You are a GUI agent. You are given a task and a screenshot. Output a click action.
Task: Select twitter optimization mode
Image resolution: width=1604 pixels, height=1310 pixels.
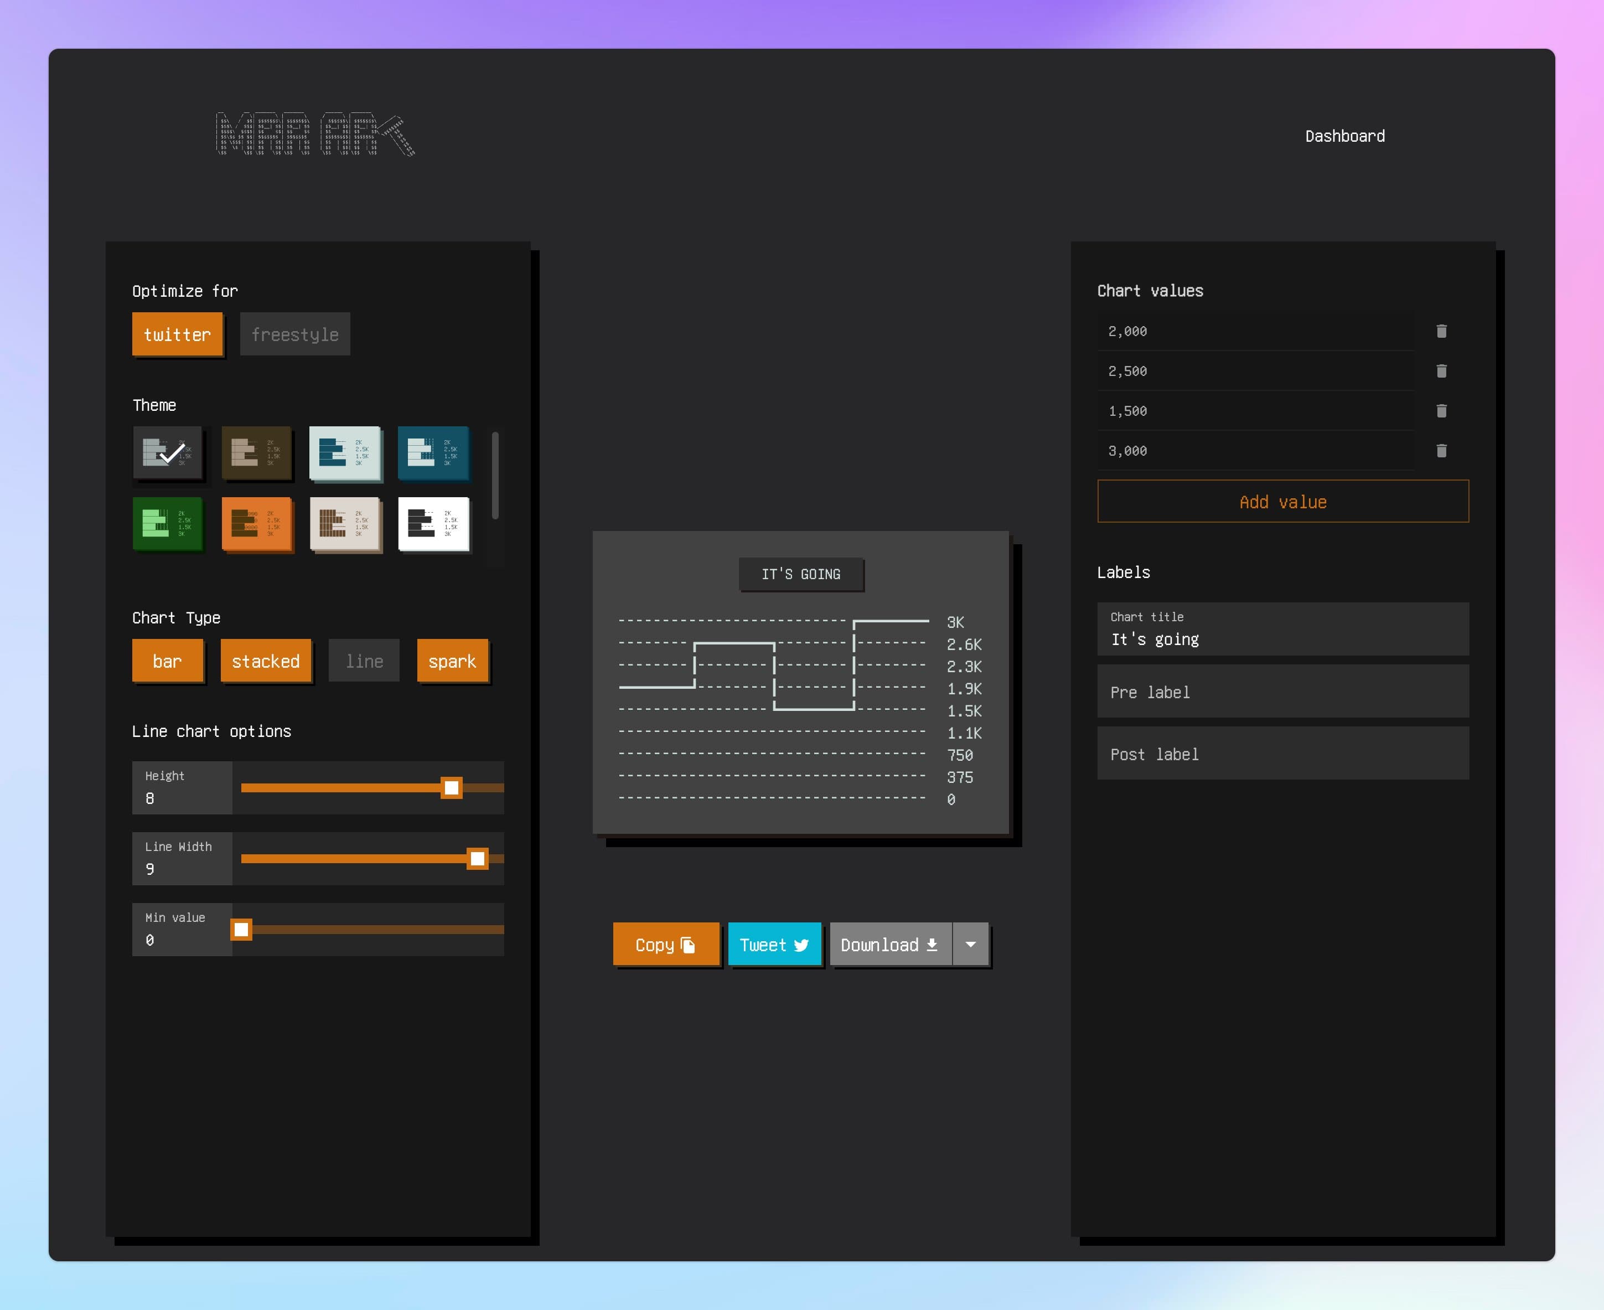(x=177, y=334)
